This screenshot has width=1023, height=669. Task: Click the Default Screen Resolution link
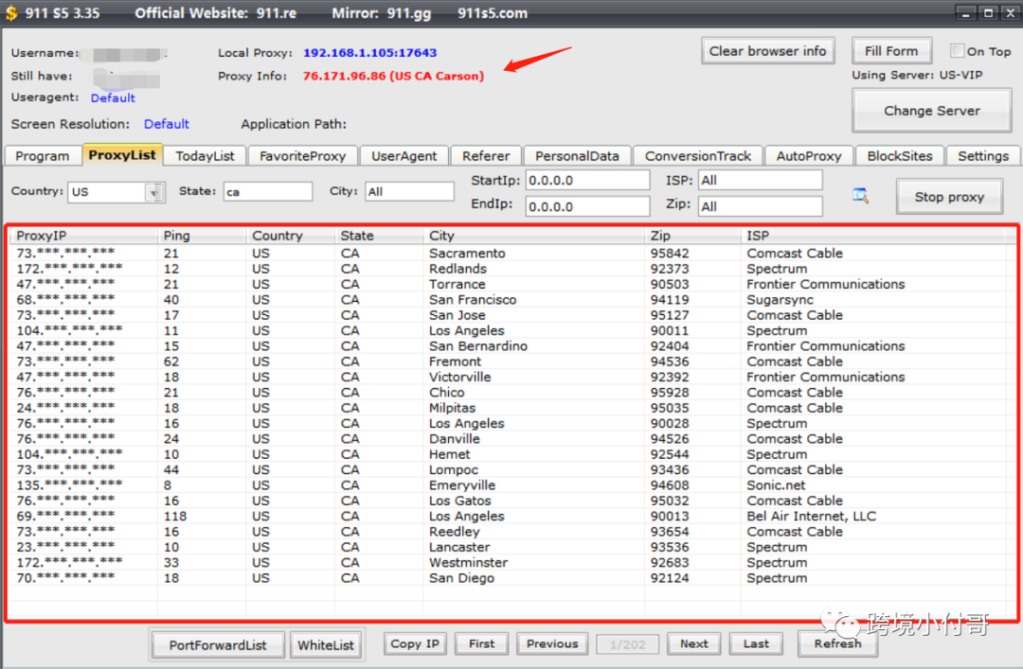pyautogui.click(x=167, y=124)
